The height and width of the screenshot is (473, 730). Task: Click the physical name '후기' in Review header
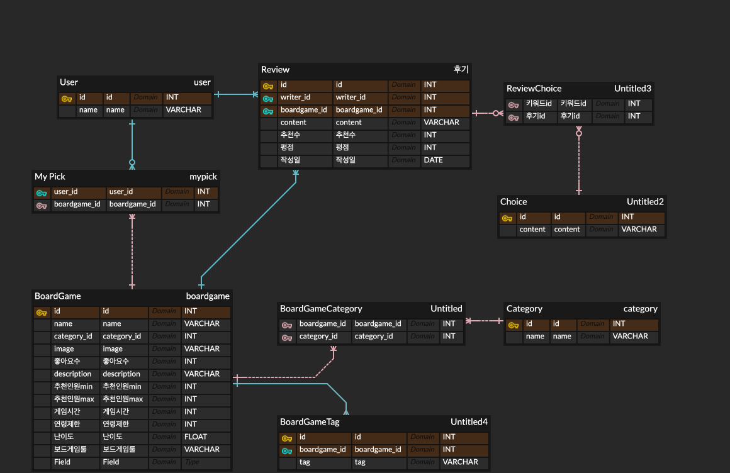(461, 69)
